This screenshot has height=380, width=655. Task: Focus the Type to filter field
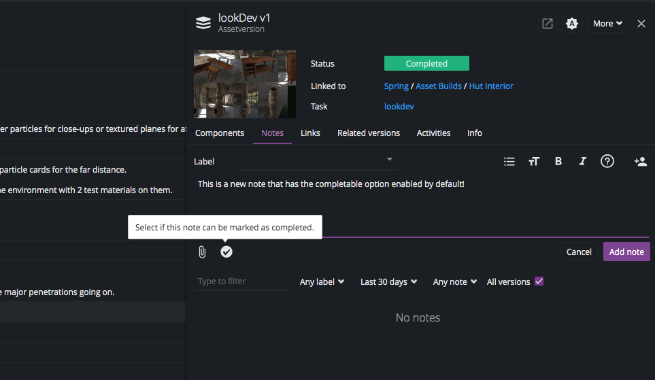point(241,281)
